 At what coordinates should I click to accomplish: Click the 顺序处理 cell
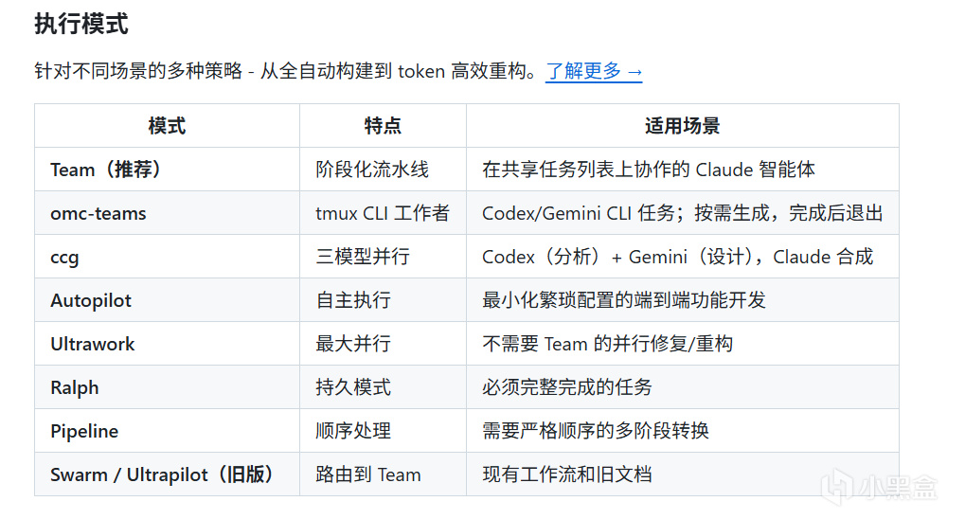(383, 431)
